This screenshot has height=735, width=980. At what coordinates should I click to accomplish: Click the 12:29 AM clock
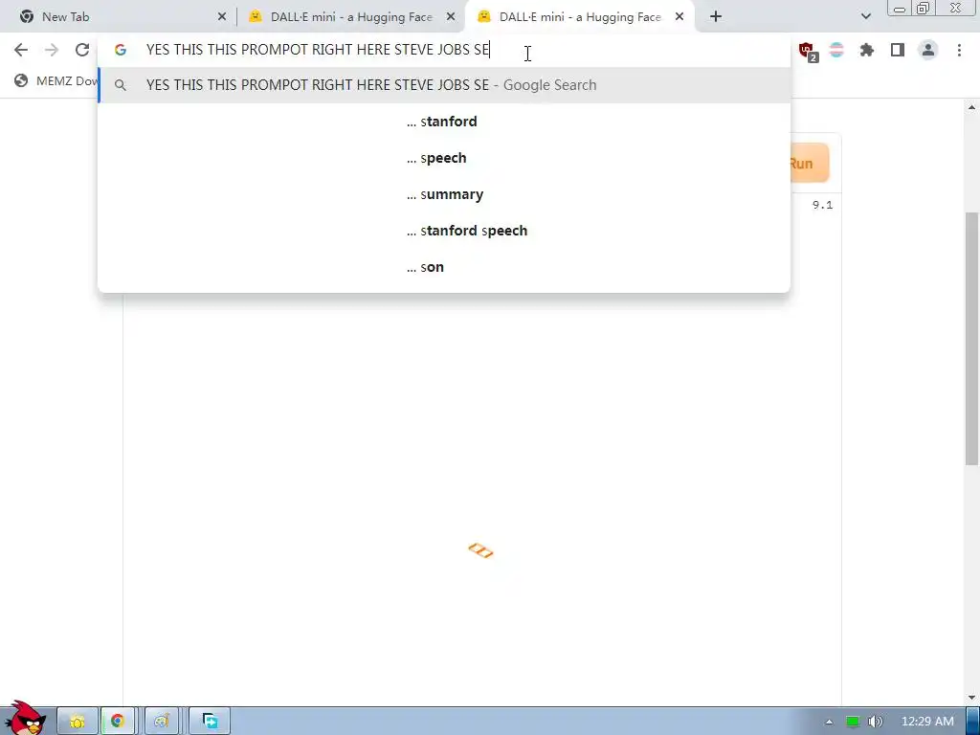click(927, 722)
